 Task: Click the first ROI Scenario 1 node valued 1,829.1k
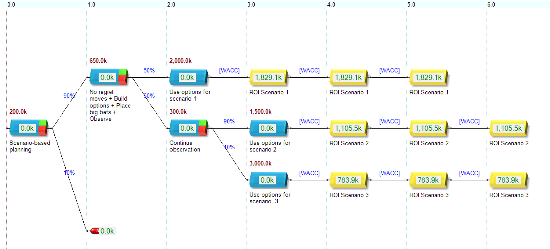[x=268, y=77]
